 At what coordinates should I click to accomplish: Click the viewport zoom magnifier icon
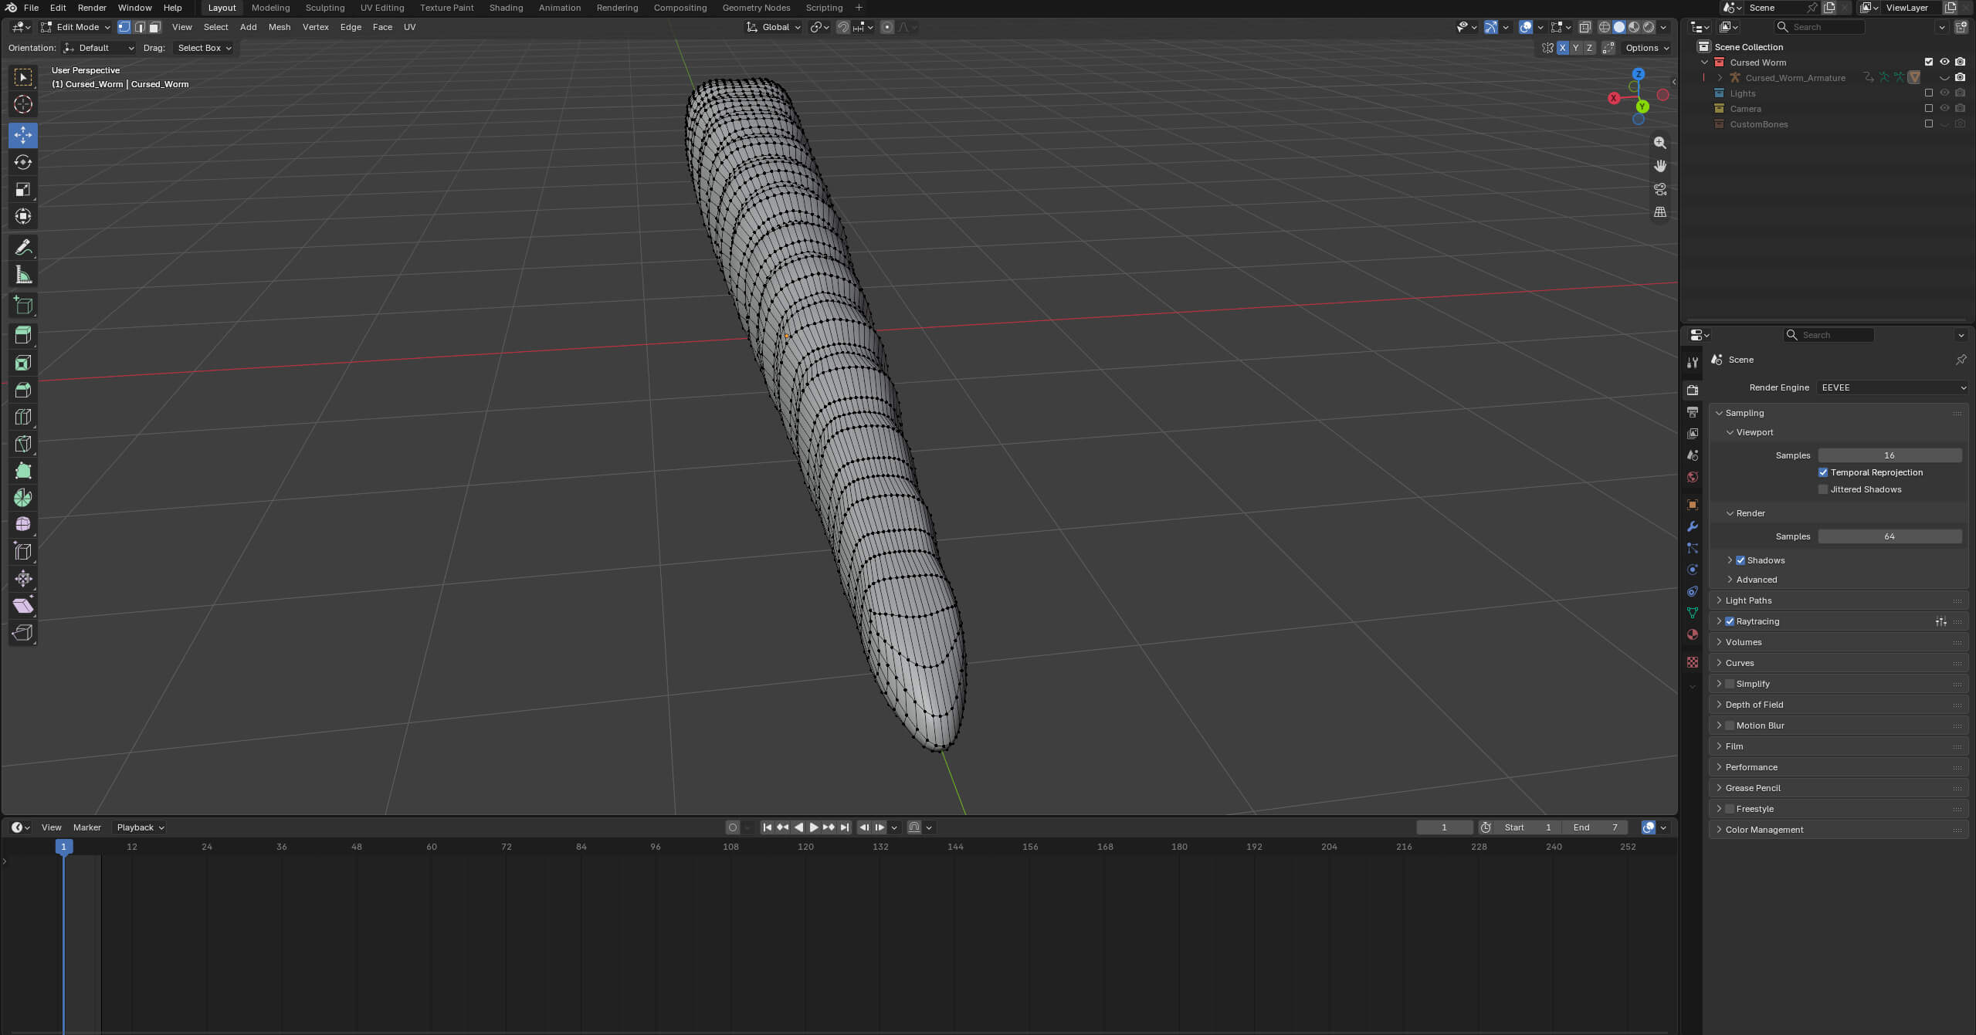click(1659, 143)
